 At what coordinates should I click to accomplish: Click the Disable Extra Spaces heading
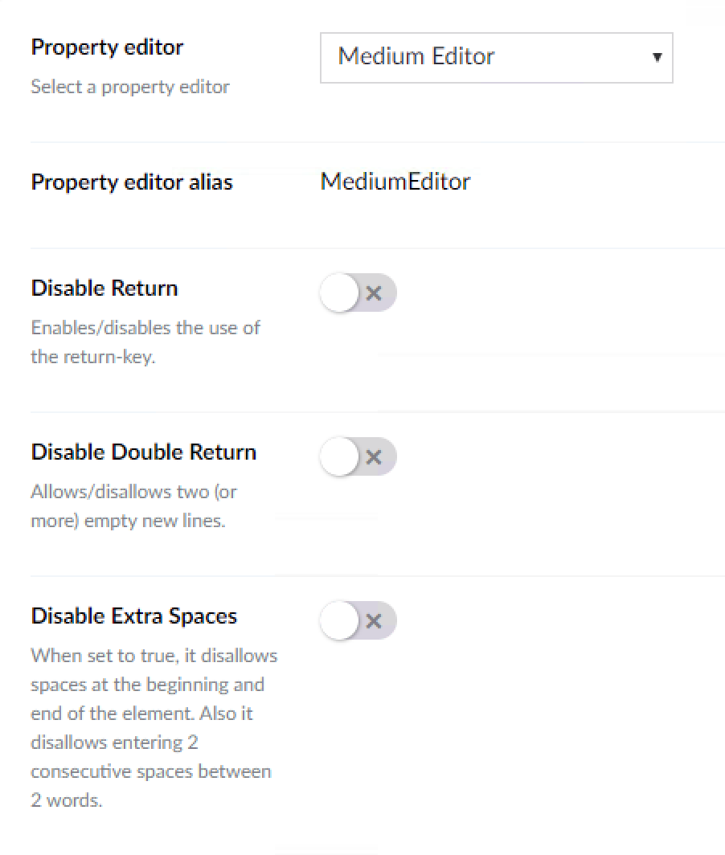(133, 616)
